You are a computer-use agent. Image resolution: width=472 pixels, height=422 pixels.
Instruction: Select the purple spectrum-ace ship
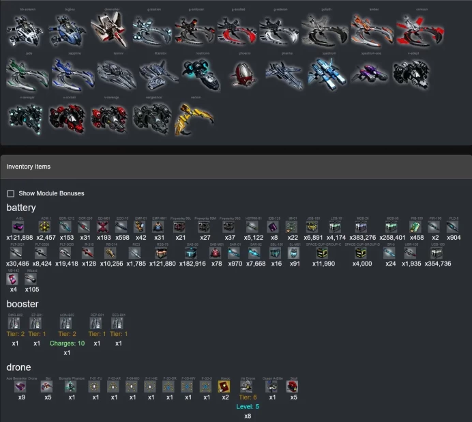[370, 74]
